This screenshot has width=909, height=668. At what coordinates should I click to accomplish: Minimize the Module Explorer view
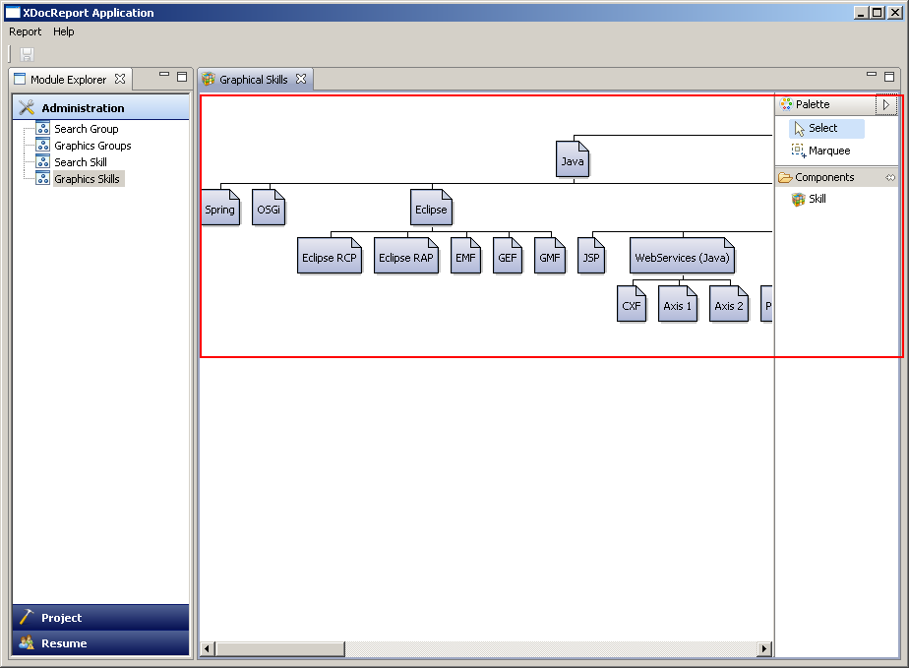click(164, 75)
